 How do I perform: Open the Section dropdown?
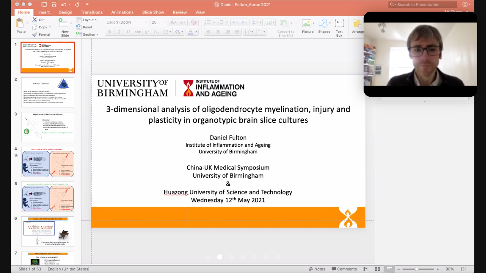tap(87, 34)
